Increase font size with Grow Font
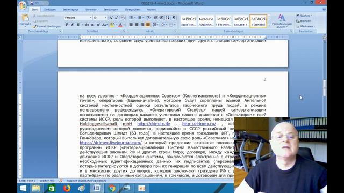 (111, 18)
